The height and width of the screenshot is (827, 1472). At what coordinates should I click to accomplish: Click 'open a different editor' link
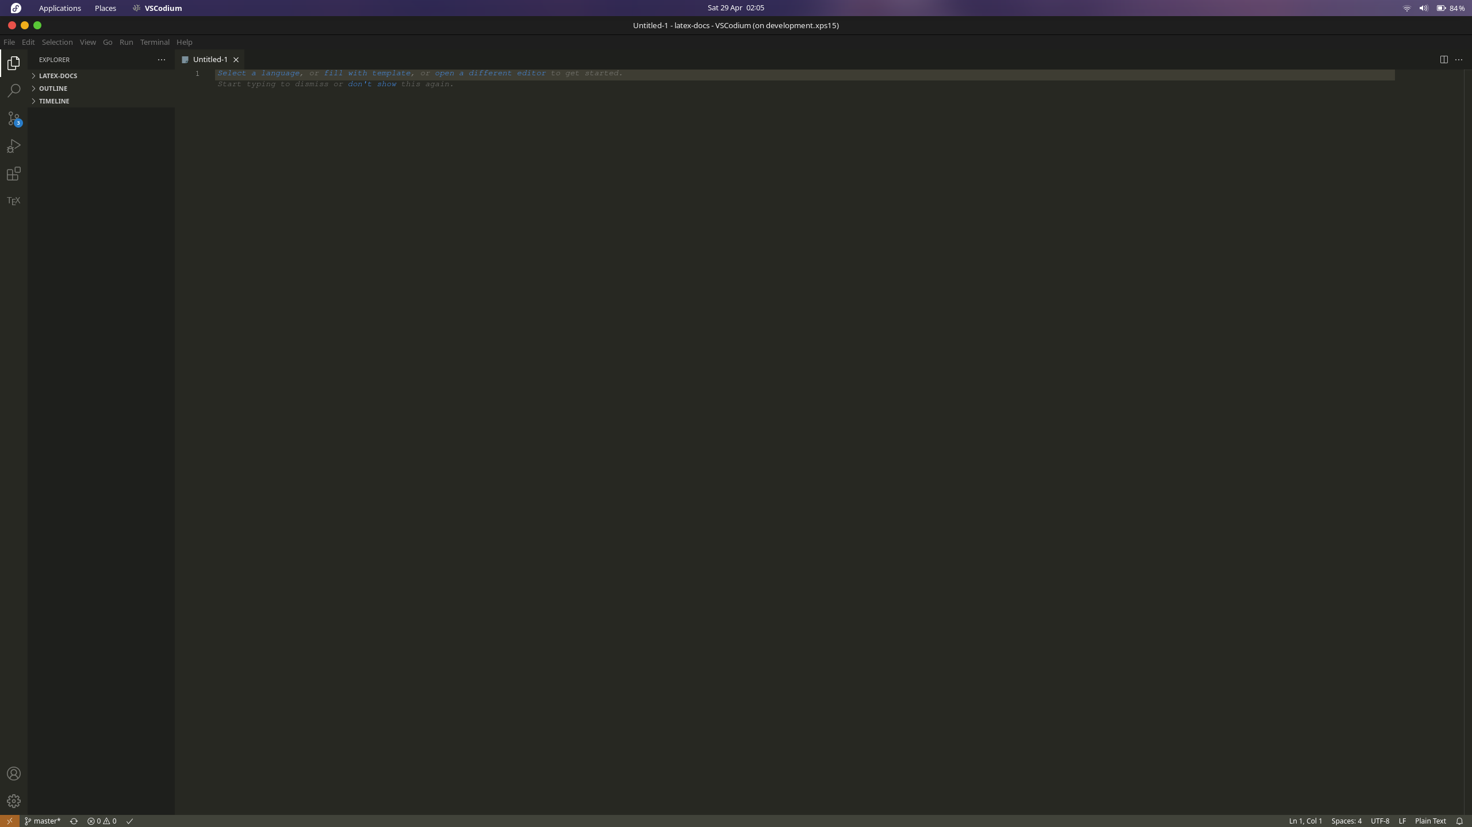coord(490,73)
